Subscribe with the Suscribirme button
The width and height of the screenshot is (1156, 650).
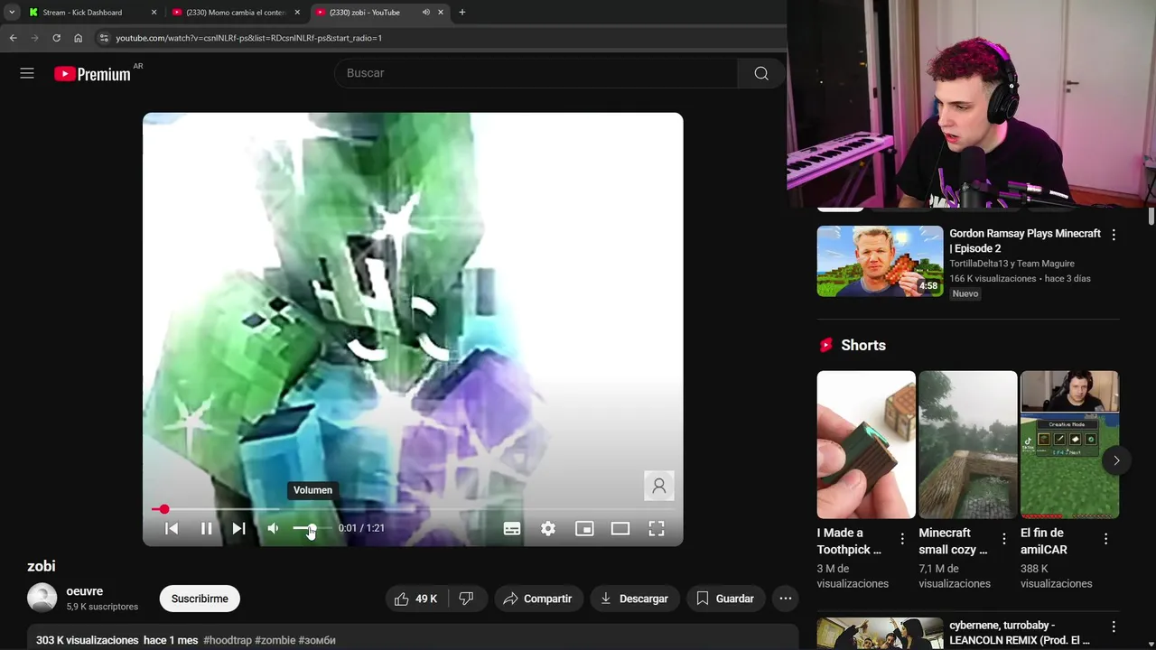(200, 599)
